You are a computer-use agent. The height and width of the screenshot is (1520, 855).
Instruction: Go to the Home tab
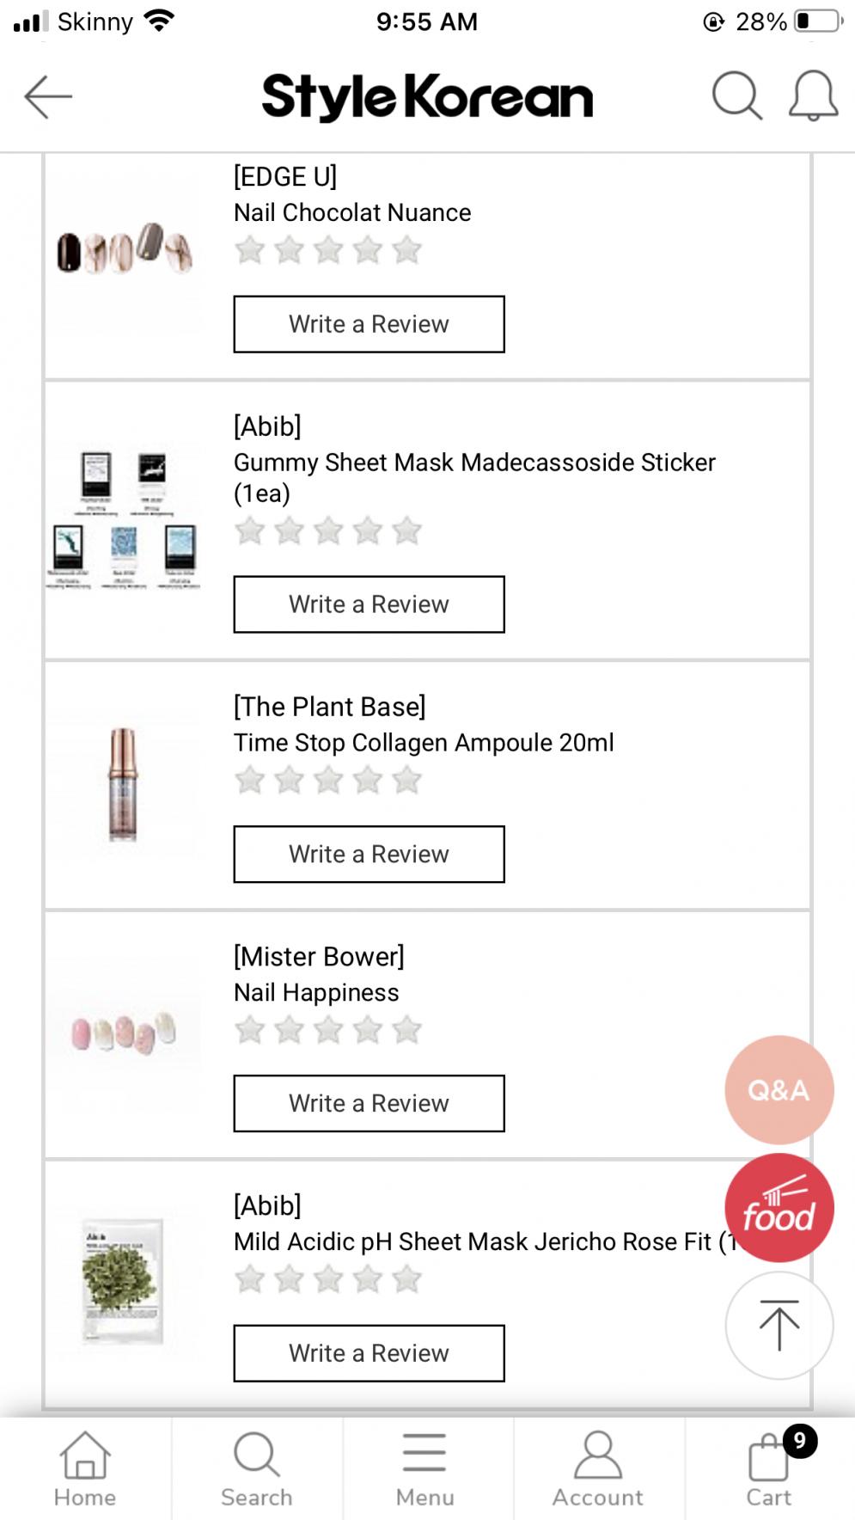coord(85,1468)
